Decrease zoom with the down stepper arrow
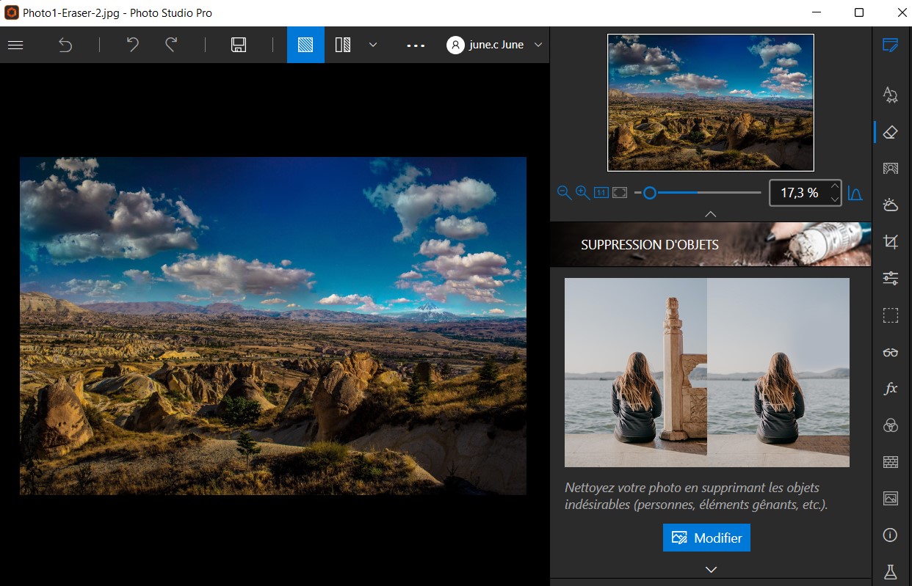Screen dimensions: 912x586 point(835,199)
